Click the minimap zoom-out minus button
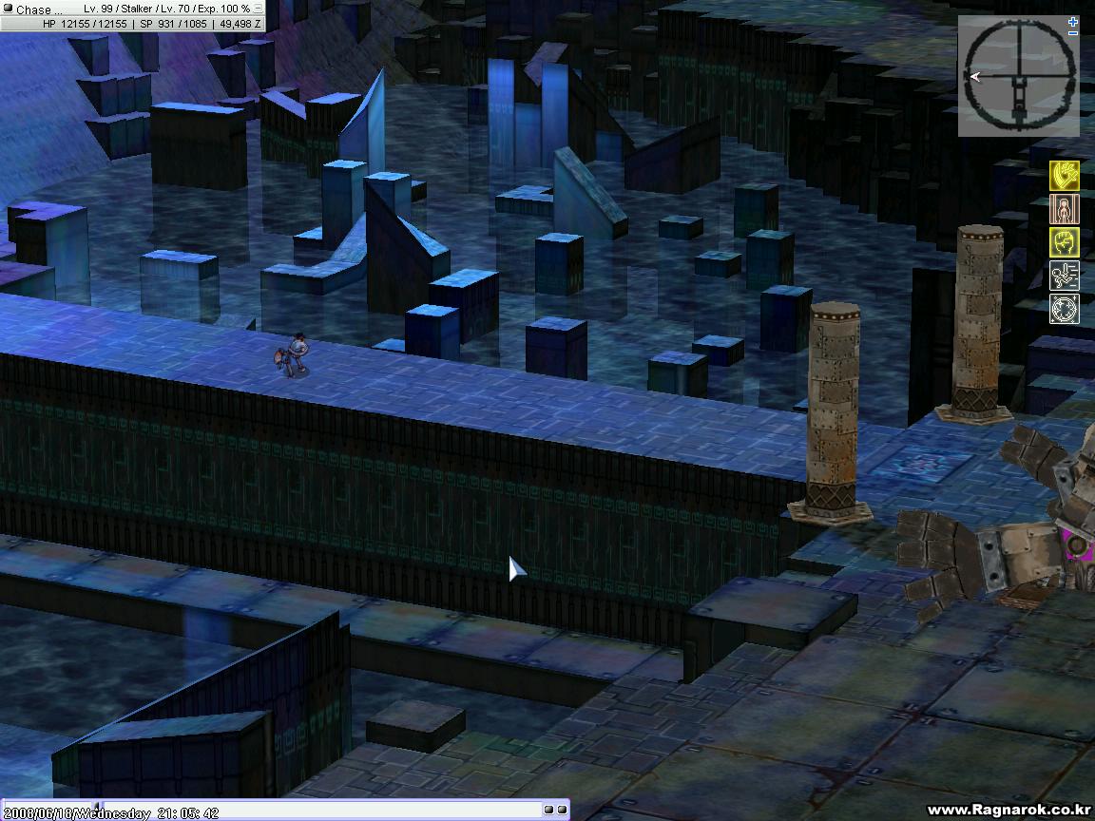 coord(1073,33)
